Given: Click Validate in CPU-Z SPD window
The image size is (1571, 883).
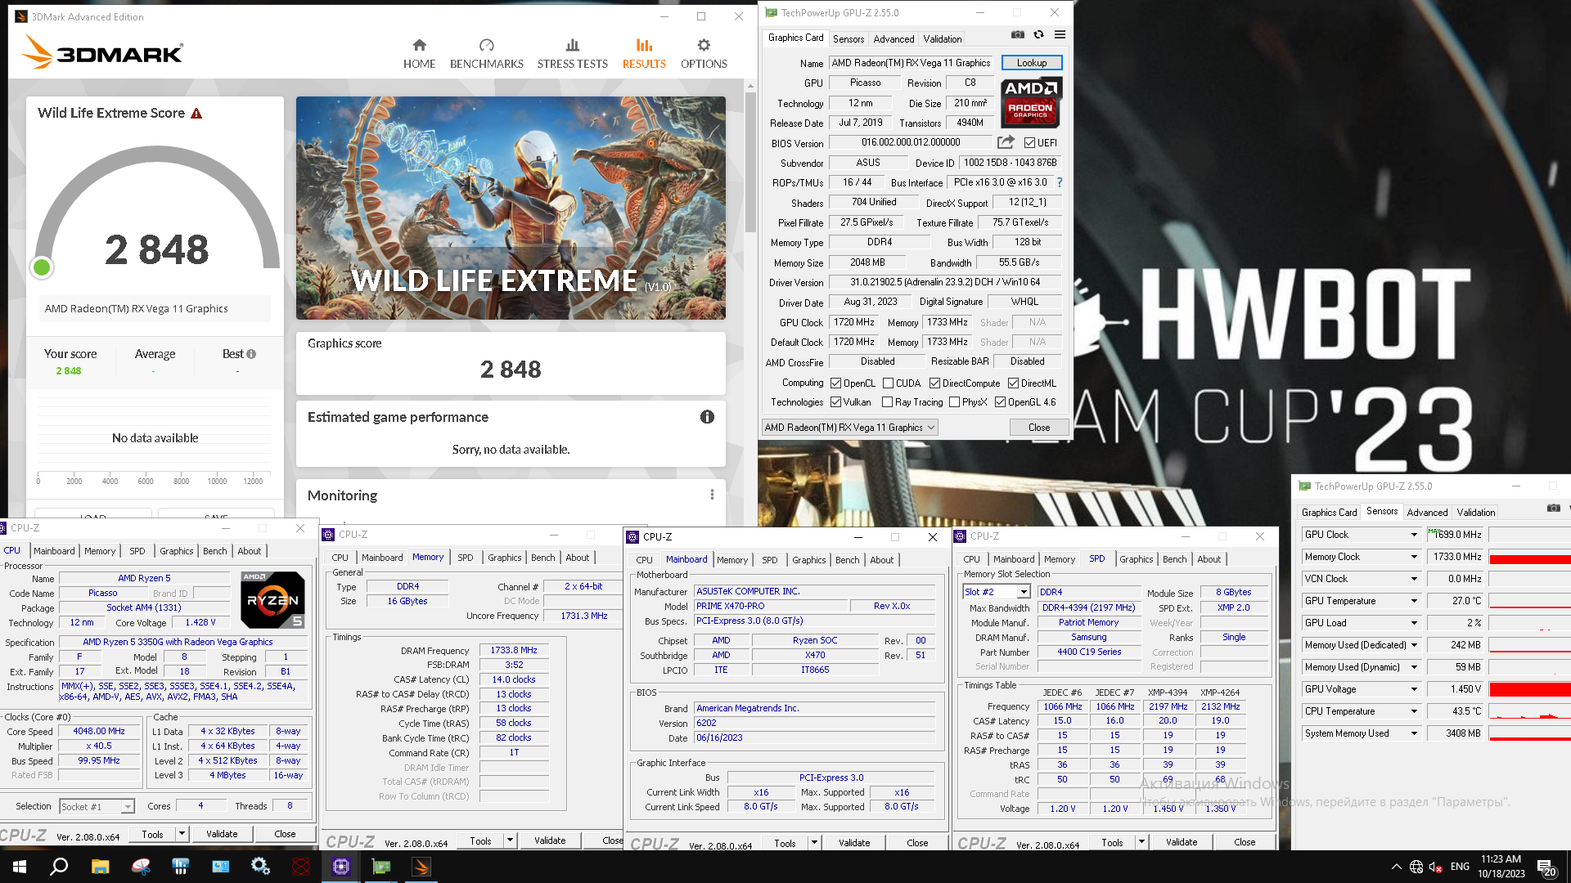Looking at the screenshot, I should click(1182, 842).
